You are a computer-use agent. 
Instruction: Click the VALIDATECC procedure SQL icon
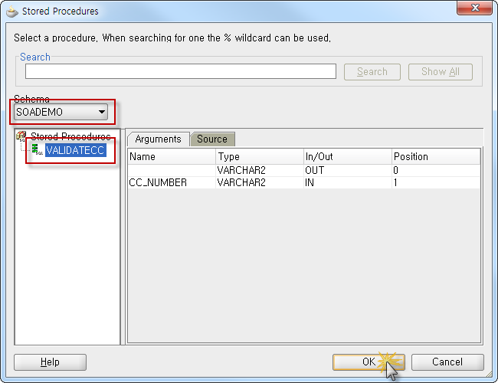(38, 149)
